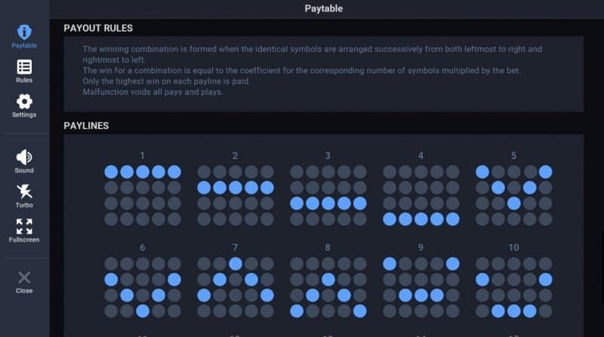Click the Close text label

coord(24,290)
